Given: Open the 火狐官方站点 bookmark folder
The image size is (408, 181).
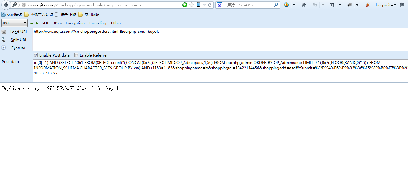Looking at the screenshot, I should pos(39,15).
